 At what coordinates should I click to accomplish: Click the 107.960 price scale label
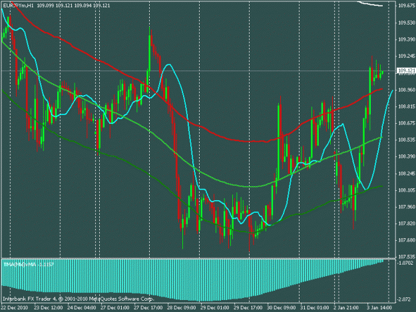407,207
